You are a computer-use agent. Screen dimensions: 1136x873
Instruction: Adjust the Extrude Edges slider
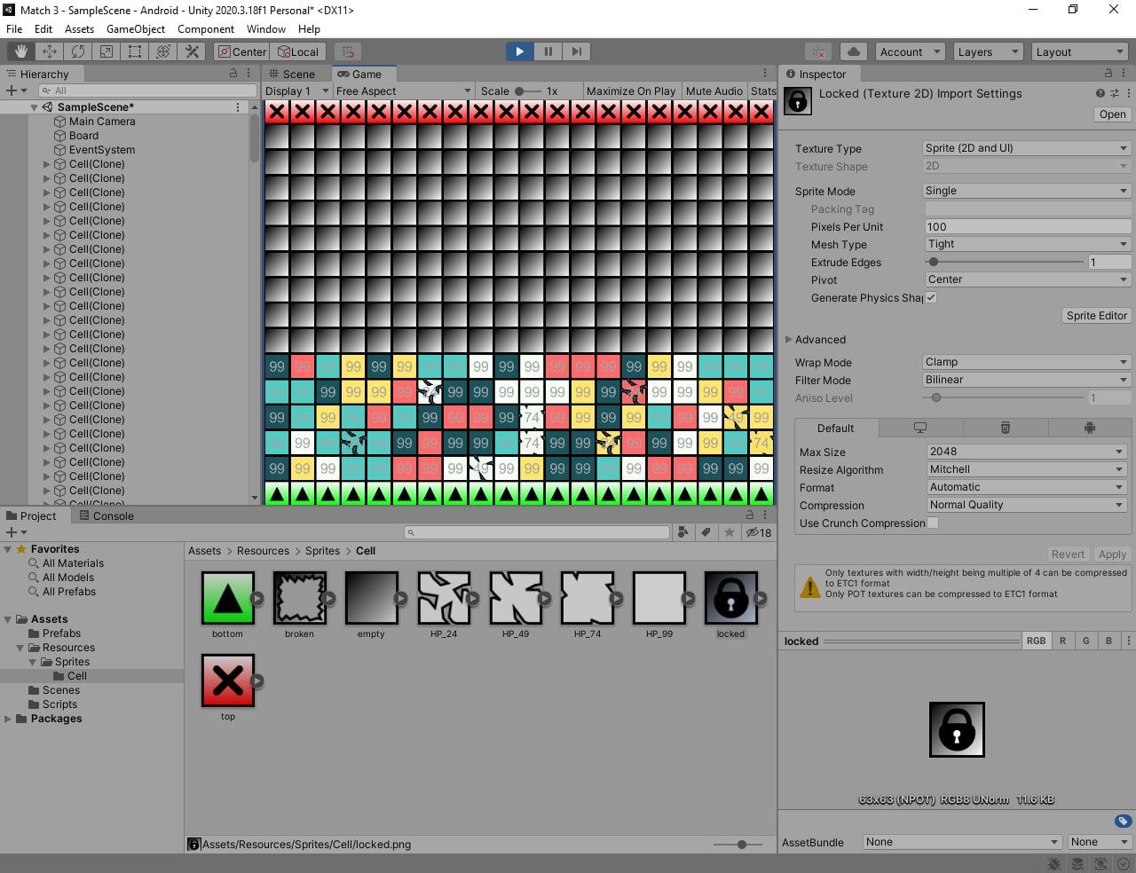tap(1004, 262)
